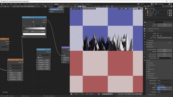173x97 pixels.
Task: Click the viewport Select menu button
Action: tap(86, 9)
